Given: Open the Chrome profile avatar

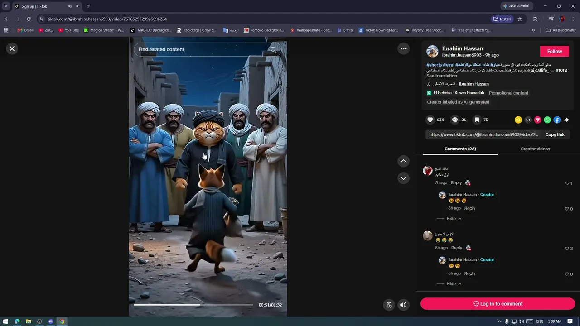Looking at the screenshot, I should click(562, 19).
